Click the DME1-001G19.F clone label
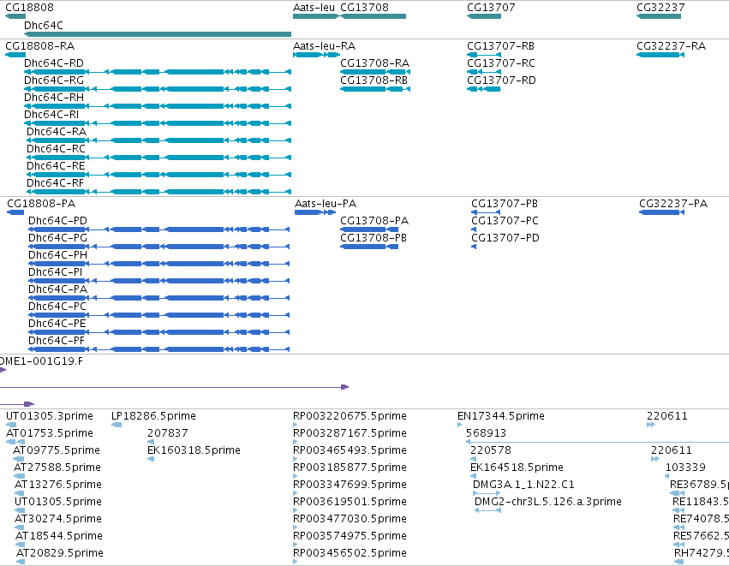Screen dimensions: 729x566 41,361
